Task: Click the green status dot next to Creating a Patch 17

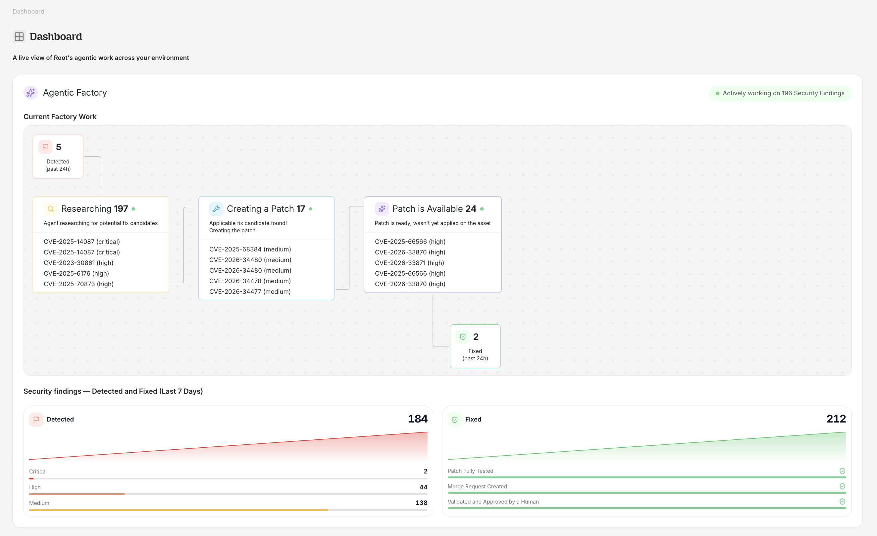Action: [311, 209]
